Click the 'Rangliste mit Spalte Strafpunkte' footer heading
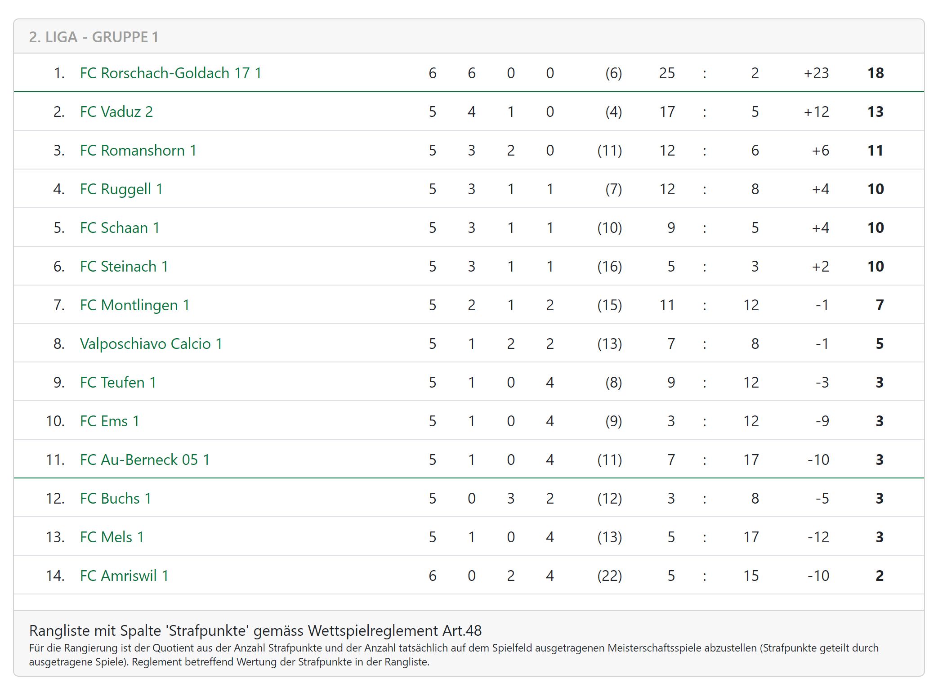This screenshot has height=692, width=938. point(255,630)
